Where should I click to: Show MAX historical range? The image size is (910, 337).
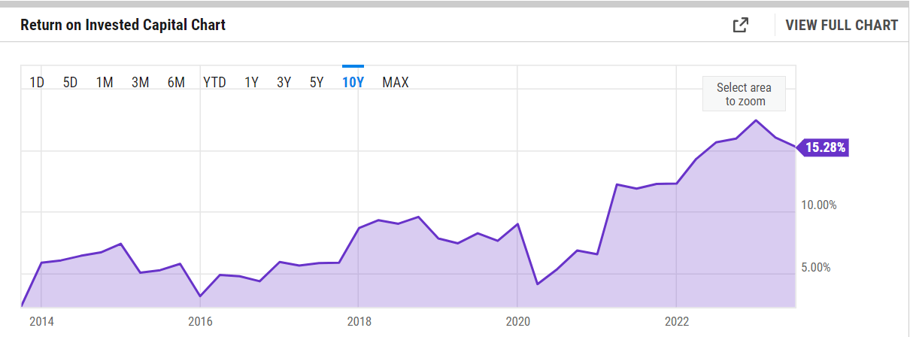[396, 83]
